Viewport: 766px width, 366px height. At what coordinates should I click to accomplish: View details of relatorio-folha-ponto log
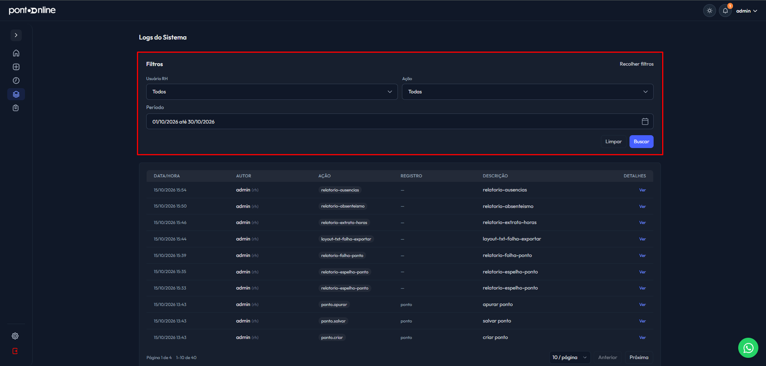point(642,256)
